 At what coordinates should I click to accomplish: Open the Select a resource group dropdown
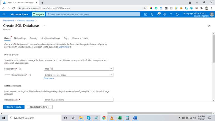(x=78, y=75)
